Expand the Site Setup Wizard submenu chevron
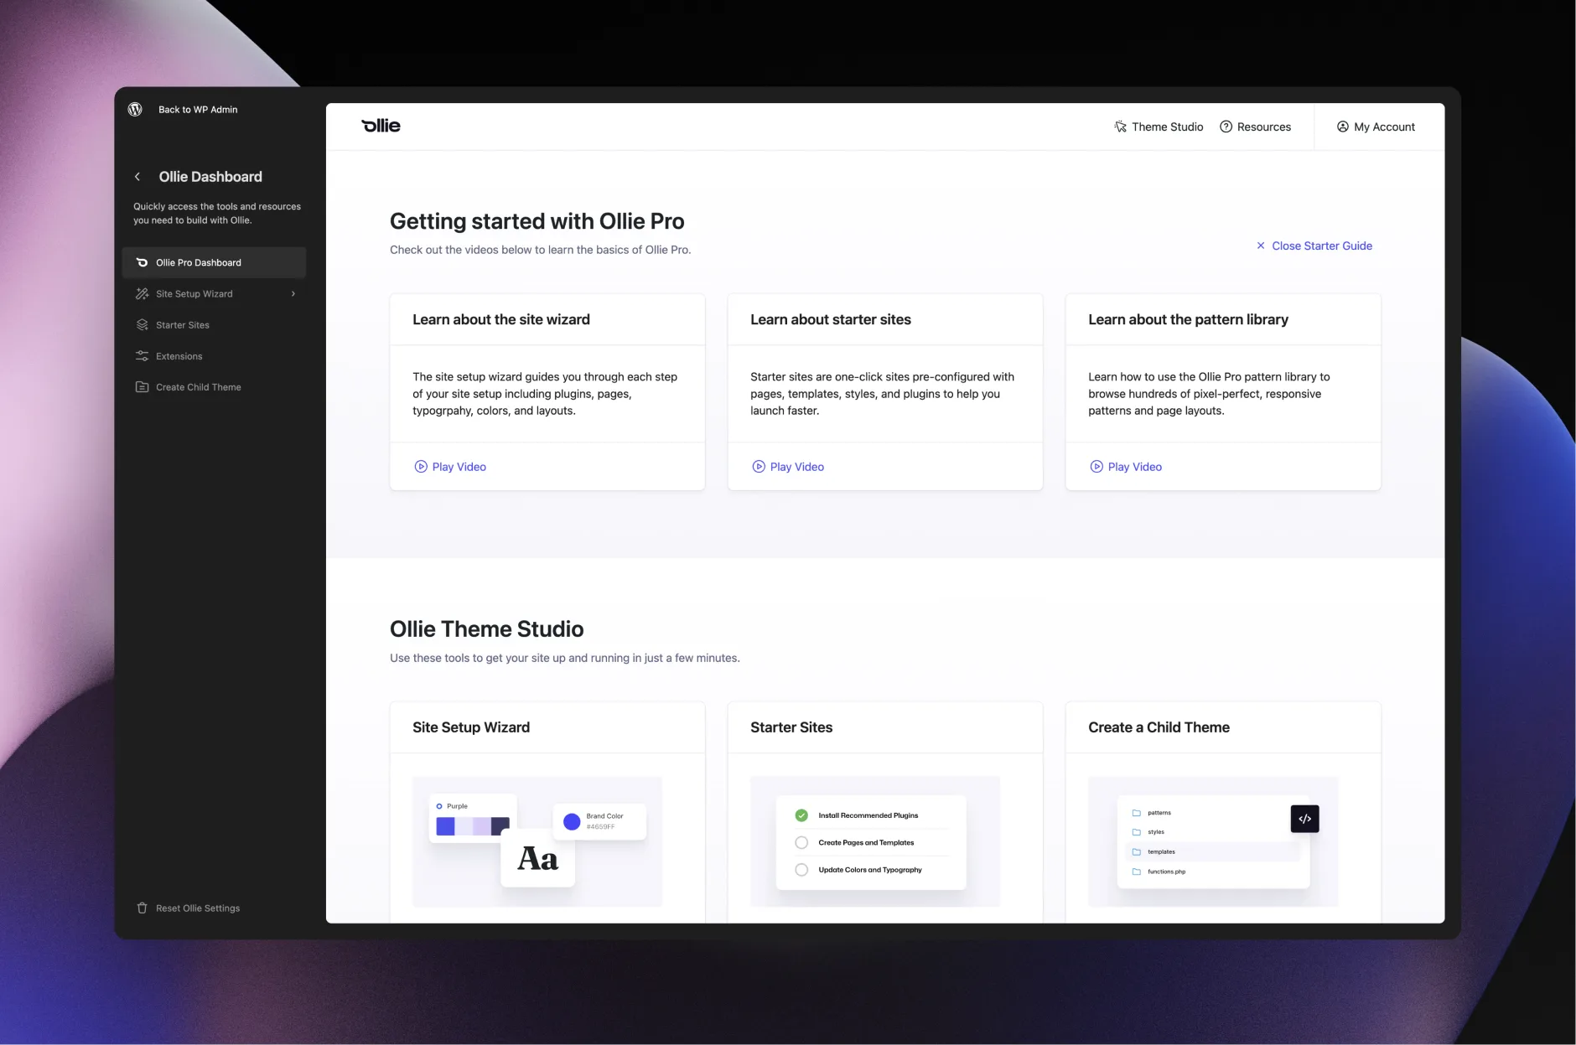This screenshot has height=1045, width=1576. pos(293,294)
